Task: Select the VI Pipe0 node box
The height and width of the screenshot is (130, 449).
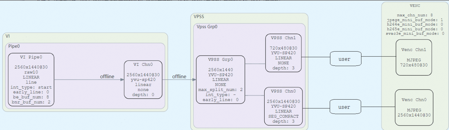Action: [31, 80]
